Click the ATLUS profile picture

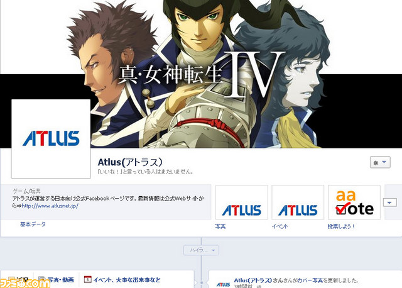(x=51, y=138)
